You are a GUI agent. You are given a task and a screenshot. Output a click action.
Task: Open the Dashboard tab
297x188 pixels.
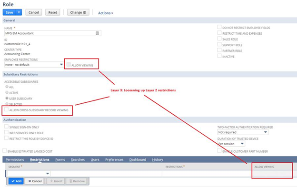pyautogui.click(x=138, y=159)
